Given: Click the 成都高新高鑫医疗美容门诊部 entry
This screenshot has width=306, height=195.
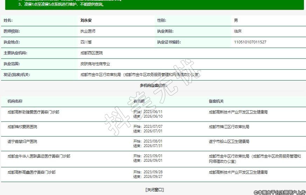Looking at the screenshot, I should [32, 172].
